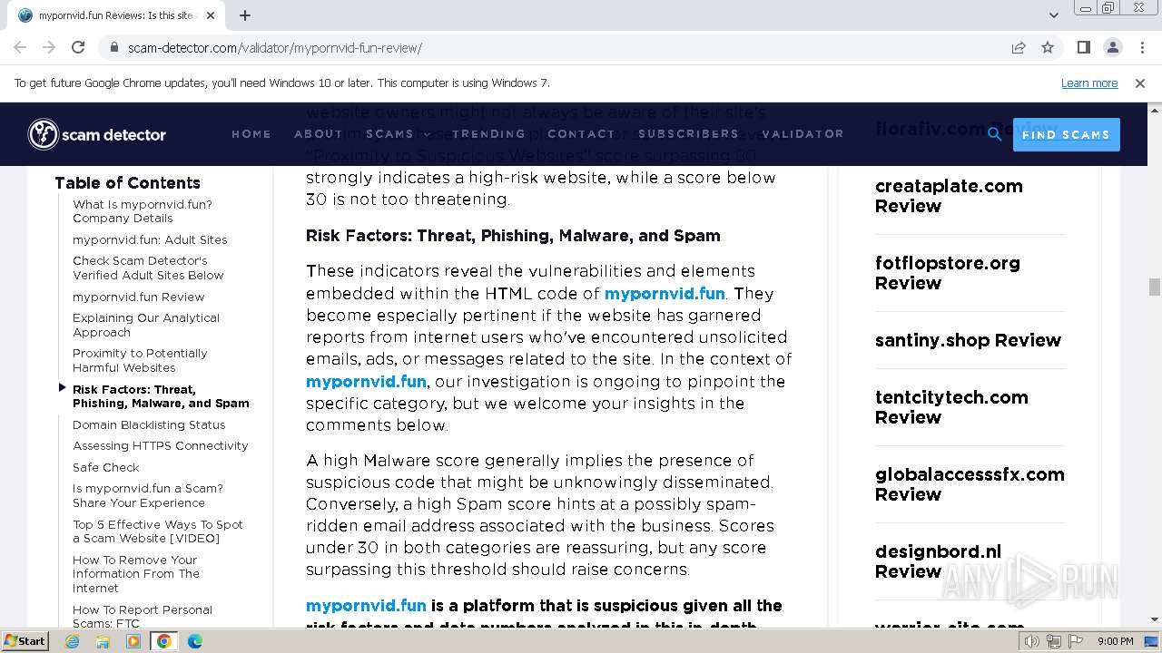Screen dimensions: 1162x653
Task: Jump to Proximity to Potentially Harmful Websites
Action: pos(140,360)
